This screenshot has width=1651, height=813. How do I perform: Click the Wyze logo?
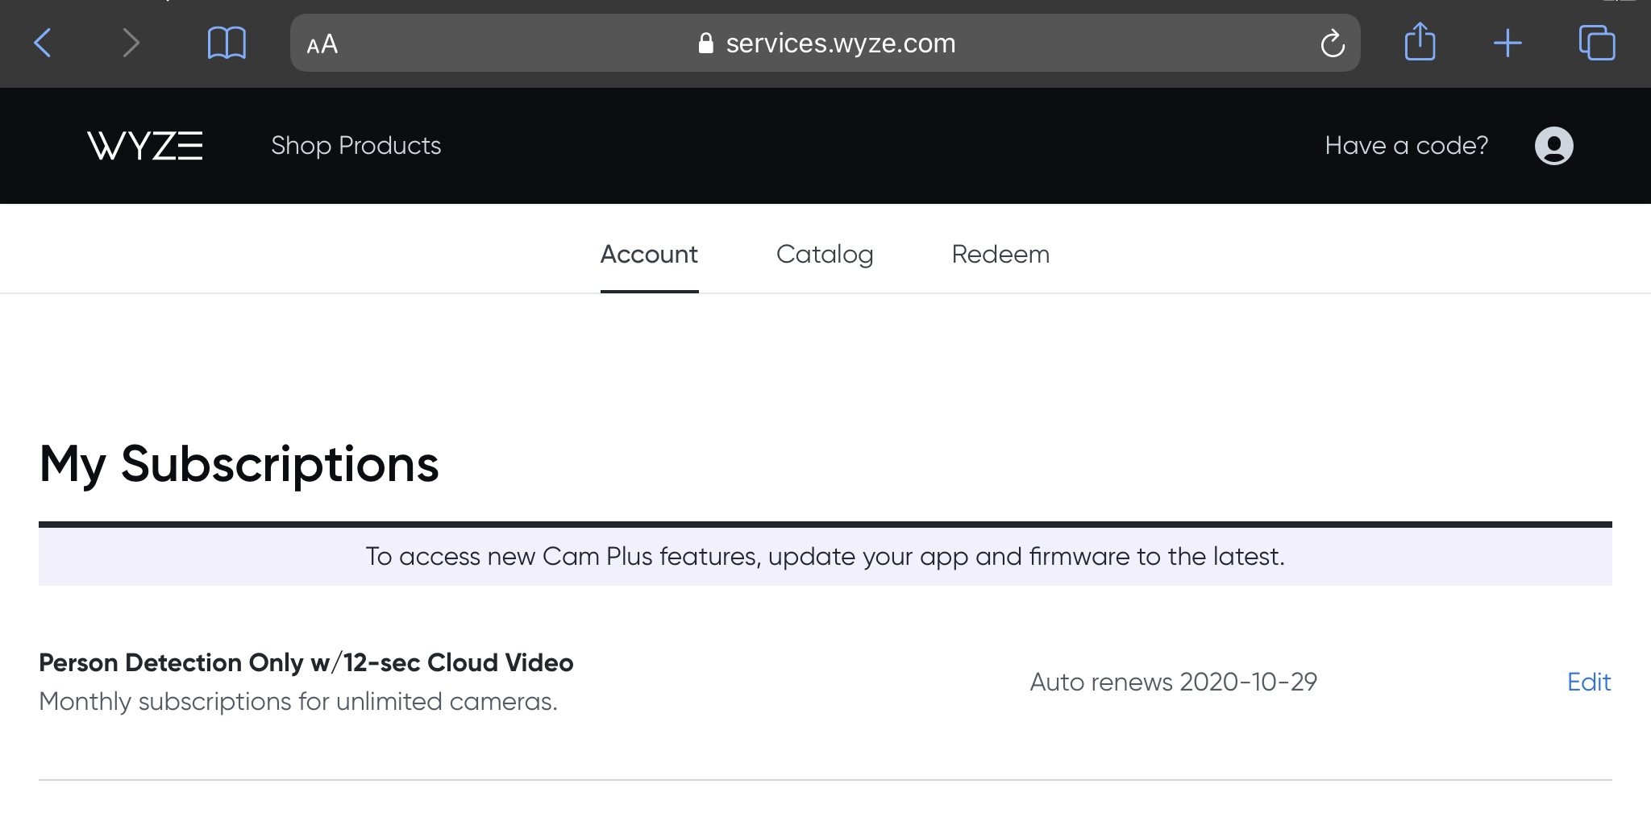pyautogui.click(x=145, y=146)
